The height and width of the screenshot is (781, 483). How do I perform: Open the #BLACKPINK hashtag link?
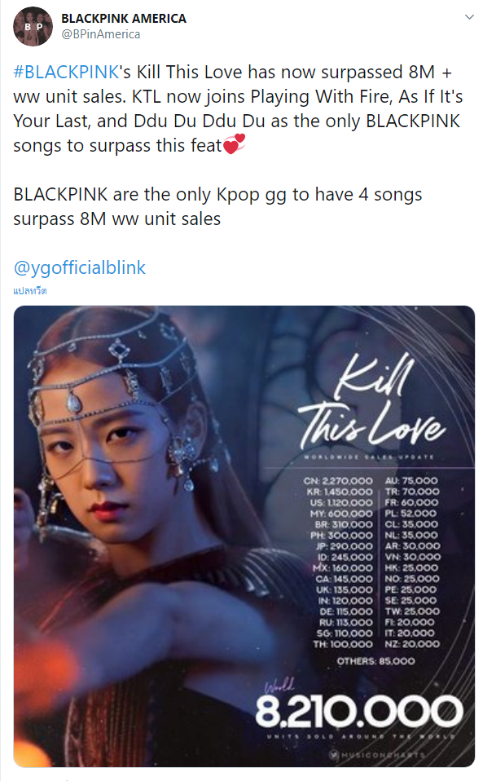(x=66, y=73)
